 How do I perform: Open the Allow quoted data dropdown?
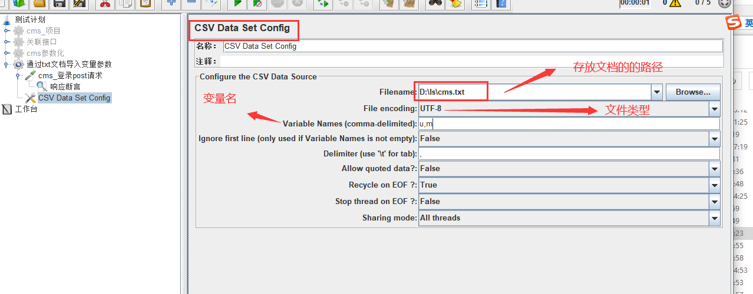(x=714, y=169)
